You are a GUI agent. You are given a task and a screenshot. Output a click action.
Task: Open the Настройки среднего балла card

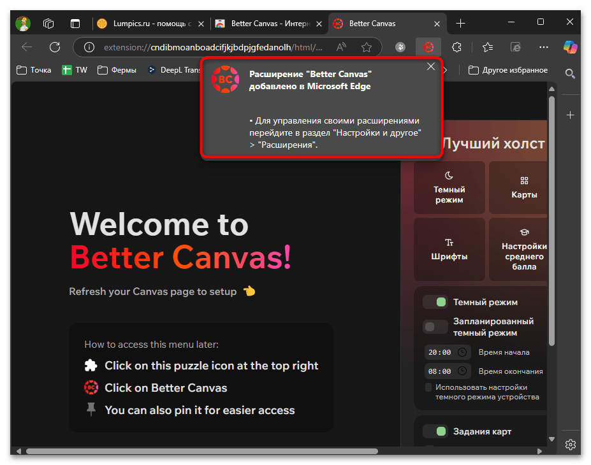518,249
